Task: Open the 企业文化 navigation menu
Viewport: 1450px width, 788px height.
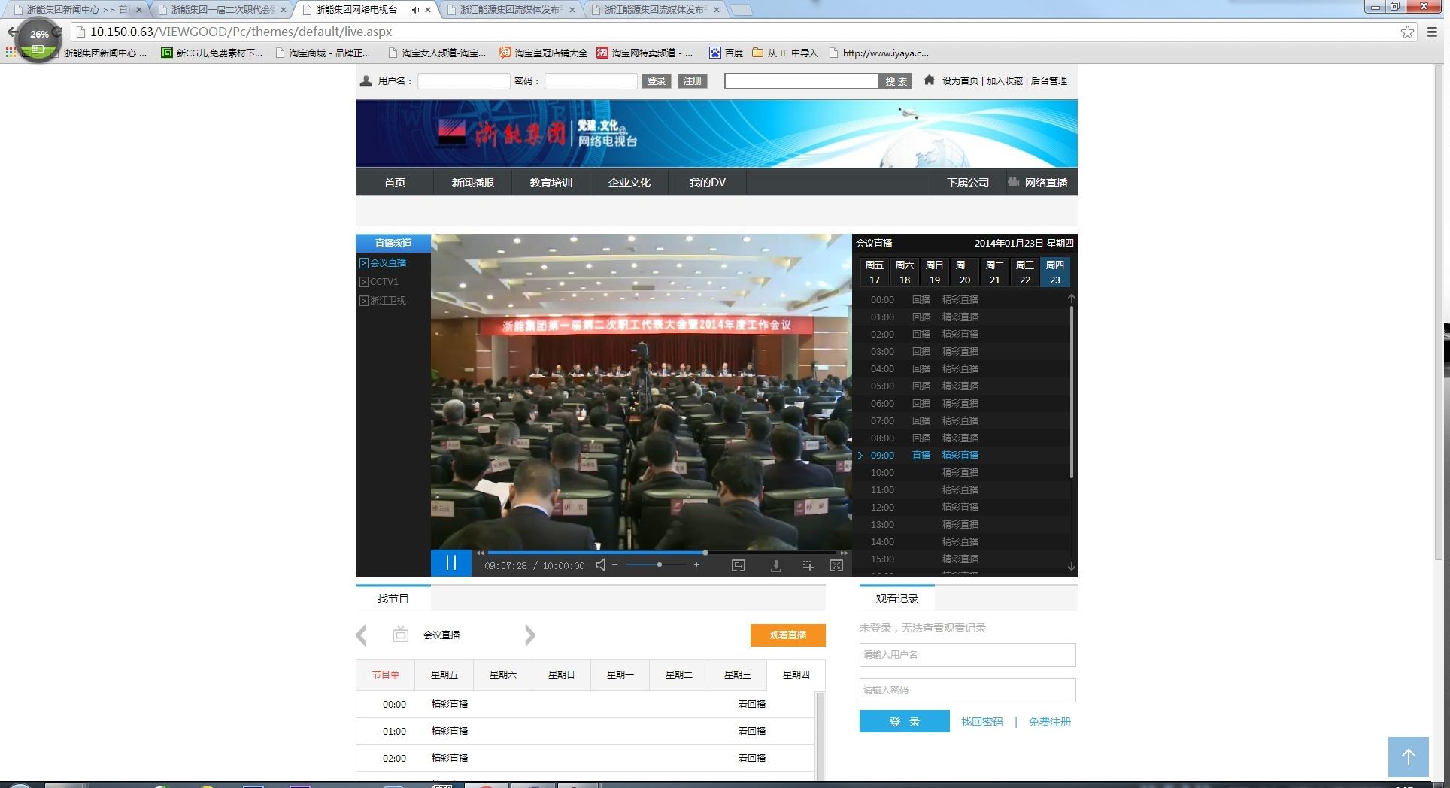Action: point(629,182)
